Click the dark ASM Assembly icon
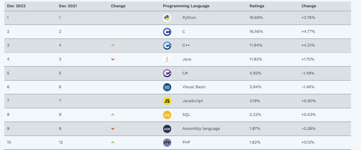This screenshot has height=150, width=361. 167,129
